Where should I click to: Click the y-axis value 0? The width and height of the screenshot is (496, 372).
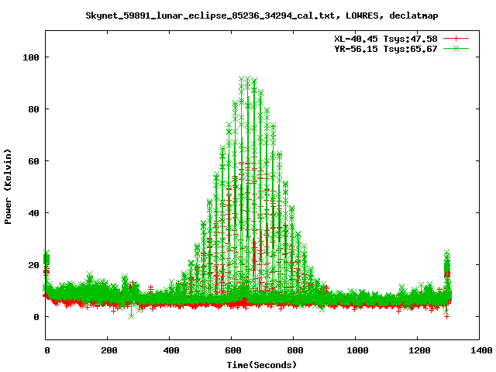tap(36, 317)
